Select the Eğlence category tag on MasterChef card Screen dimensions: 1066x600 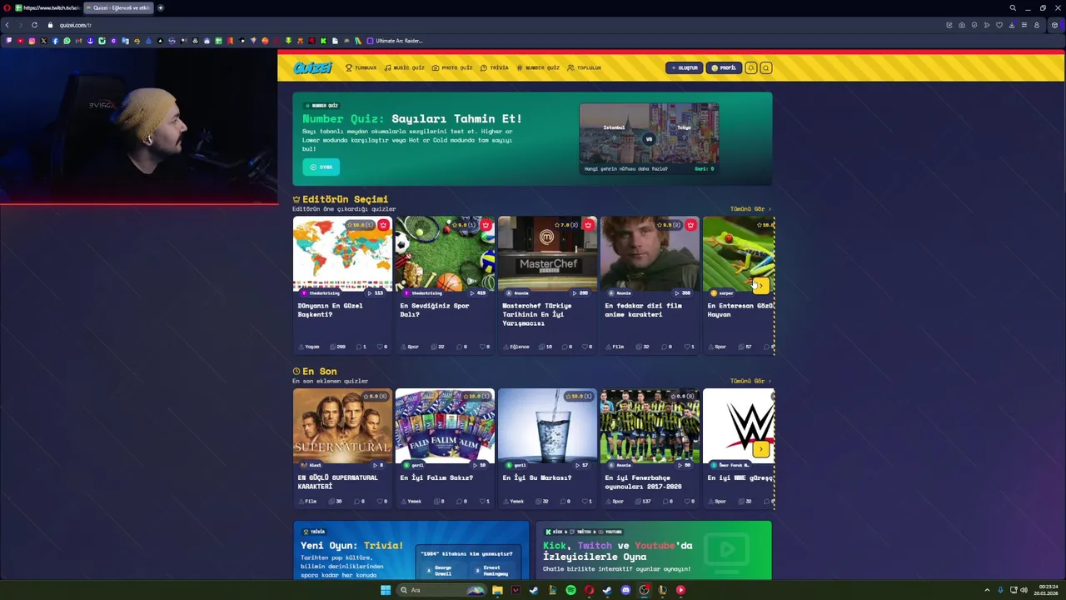click(516, 347)
